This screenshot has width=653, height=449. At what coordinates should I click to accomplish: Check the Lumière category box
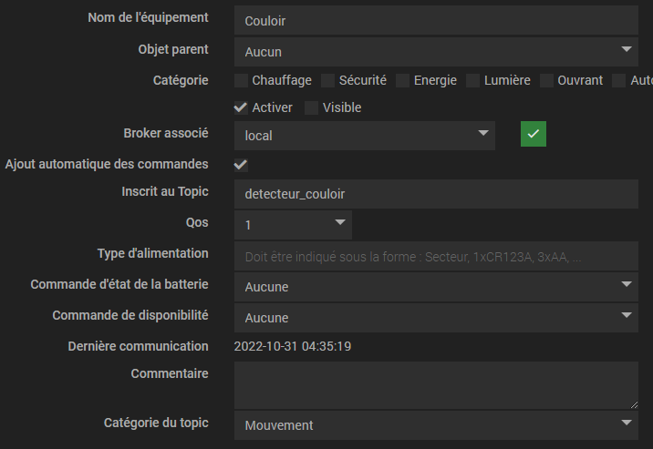pyautogui.click(x=472, y=80)
